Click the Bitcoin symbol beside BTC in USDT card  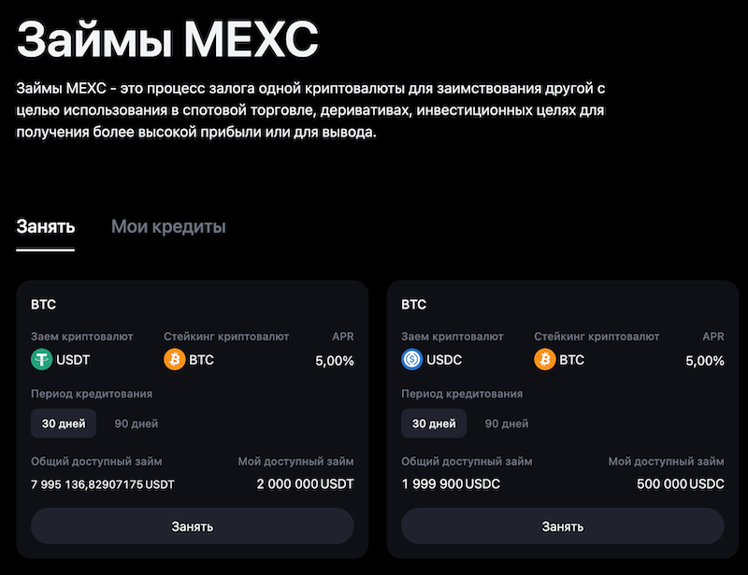[x=174, y=359]
